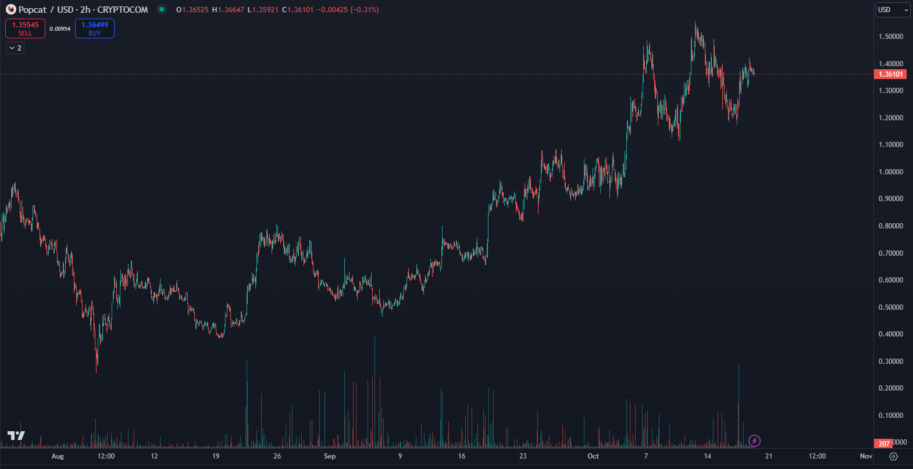Viewport: 913px width, 469px height.
Task: Click the 0.60000 price axis label
Action: tap(891, 280)
